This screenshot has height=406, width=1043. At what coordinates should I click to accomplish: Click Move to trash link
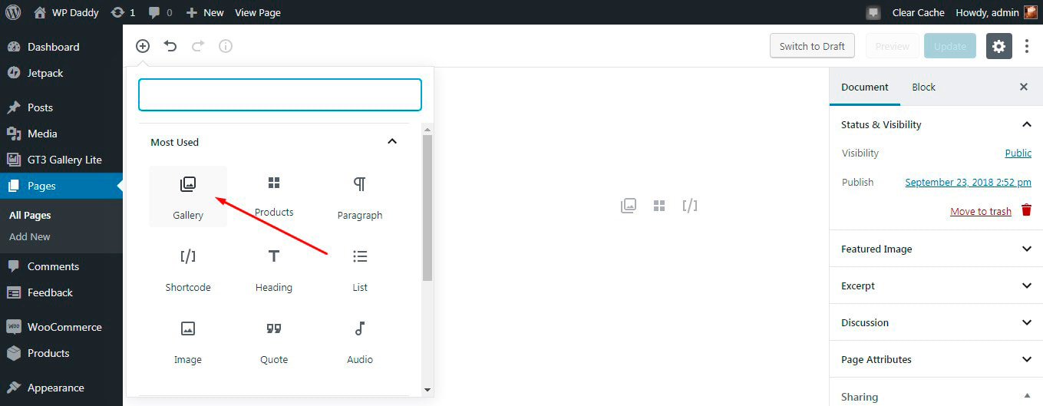(x=981, y=211)
